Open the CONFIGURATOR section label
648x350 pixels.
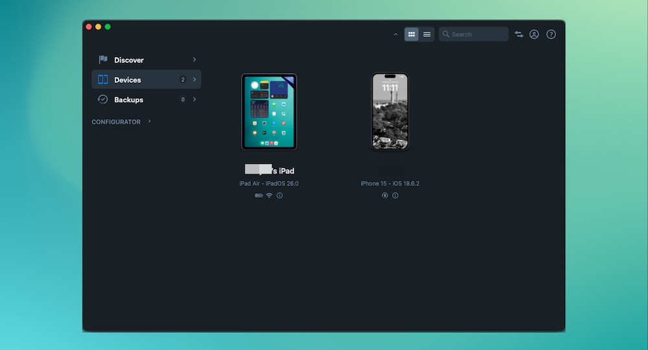tap(116, 122)
